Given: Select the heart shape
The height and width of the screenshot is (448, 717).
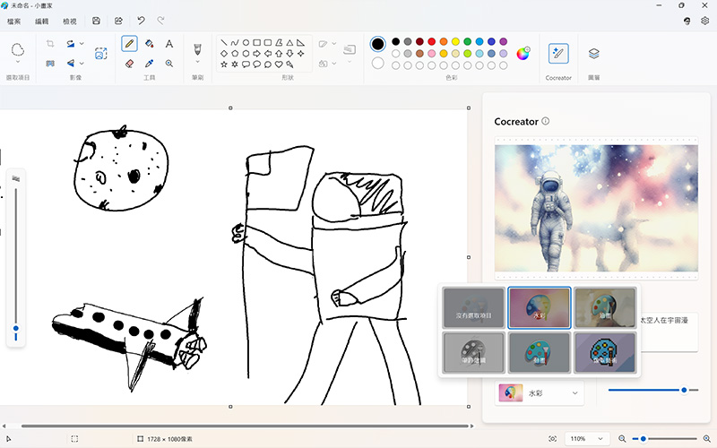Looking at the screenshot, I should (279, 65).
